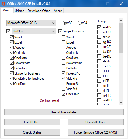Enable the ar-SA language
Screen dimensions: 128x139
(x=99, y=37)
